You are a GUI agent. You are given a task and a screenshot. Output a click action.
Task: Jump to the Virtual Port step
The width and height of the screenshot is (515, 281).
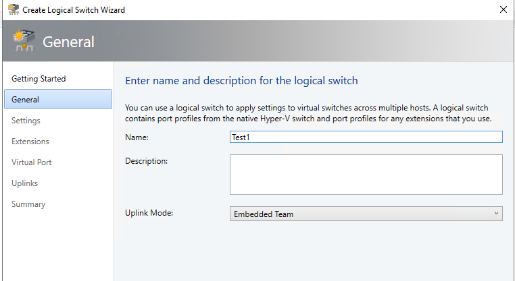(x=32, y=162)
